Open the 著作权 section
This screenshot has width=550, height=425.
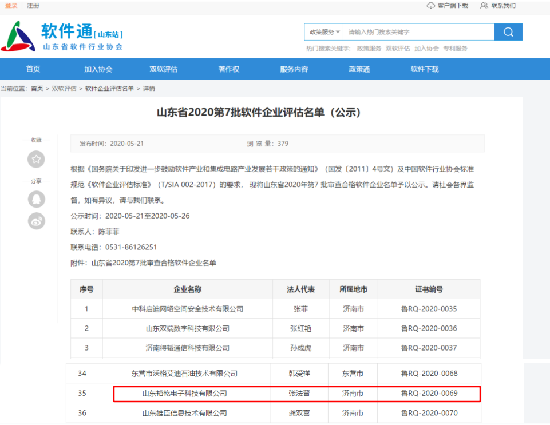(x=228, y=68)
